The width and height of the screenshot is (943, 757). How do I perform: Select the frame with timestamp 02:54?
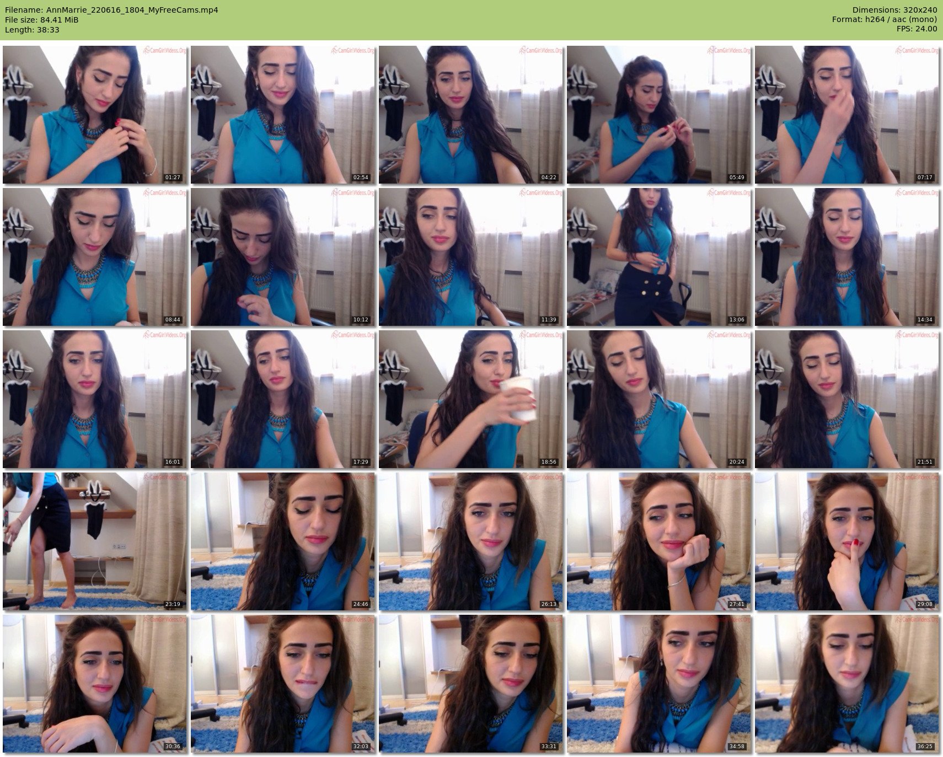(x=283, y=115)
